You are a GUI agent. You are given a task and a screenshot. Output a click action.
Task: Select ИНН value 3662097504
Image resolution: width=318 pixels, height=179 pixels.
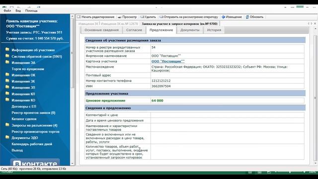point(161,86)
